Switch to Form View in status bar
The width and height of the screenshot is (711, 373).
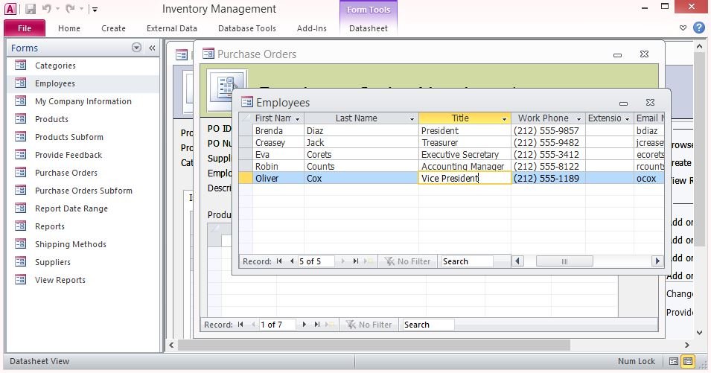click(674, 361)
